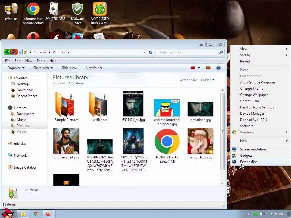Refresh the Pictures address bar
This screenshot has width=291, height=218.
[151, 52]
